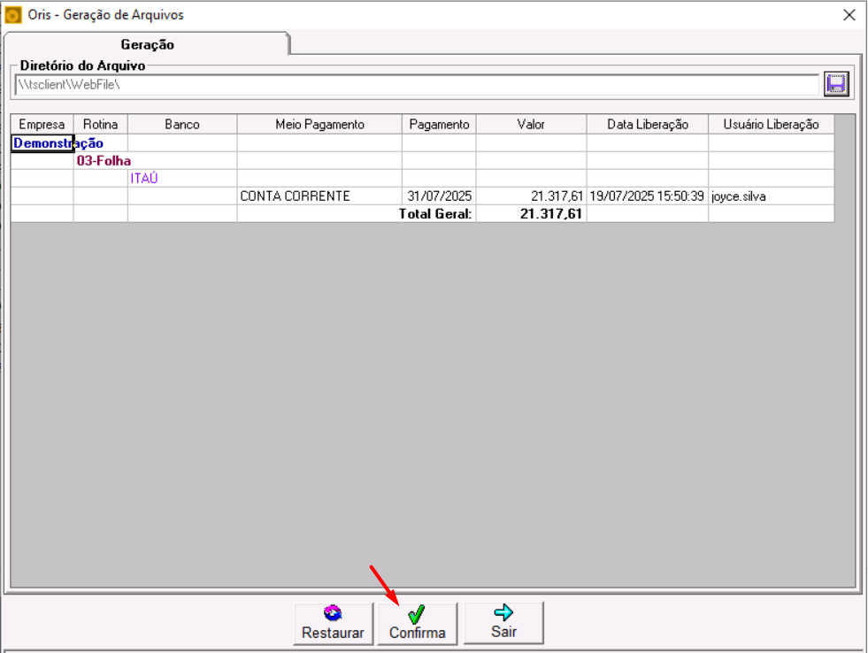Click the Restaurar button
This screenshot has width=868, height=653.
click(333, 624)
